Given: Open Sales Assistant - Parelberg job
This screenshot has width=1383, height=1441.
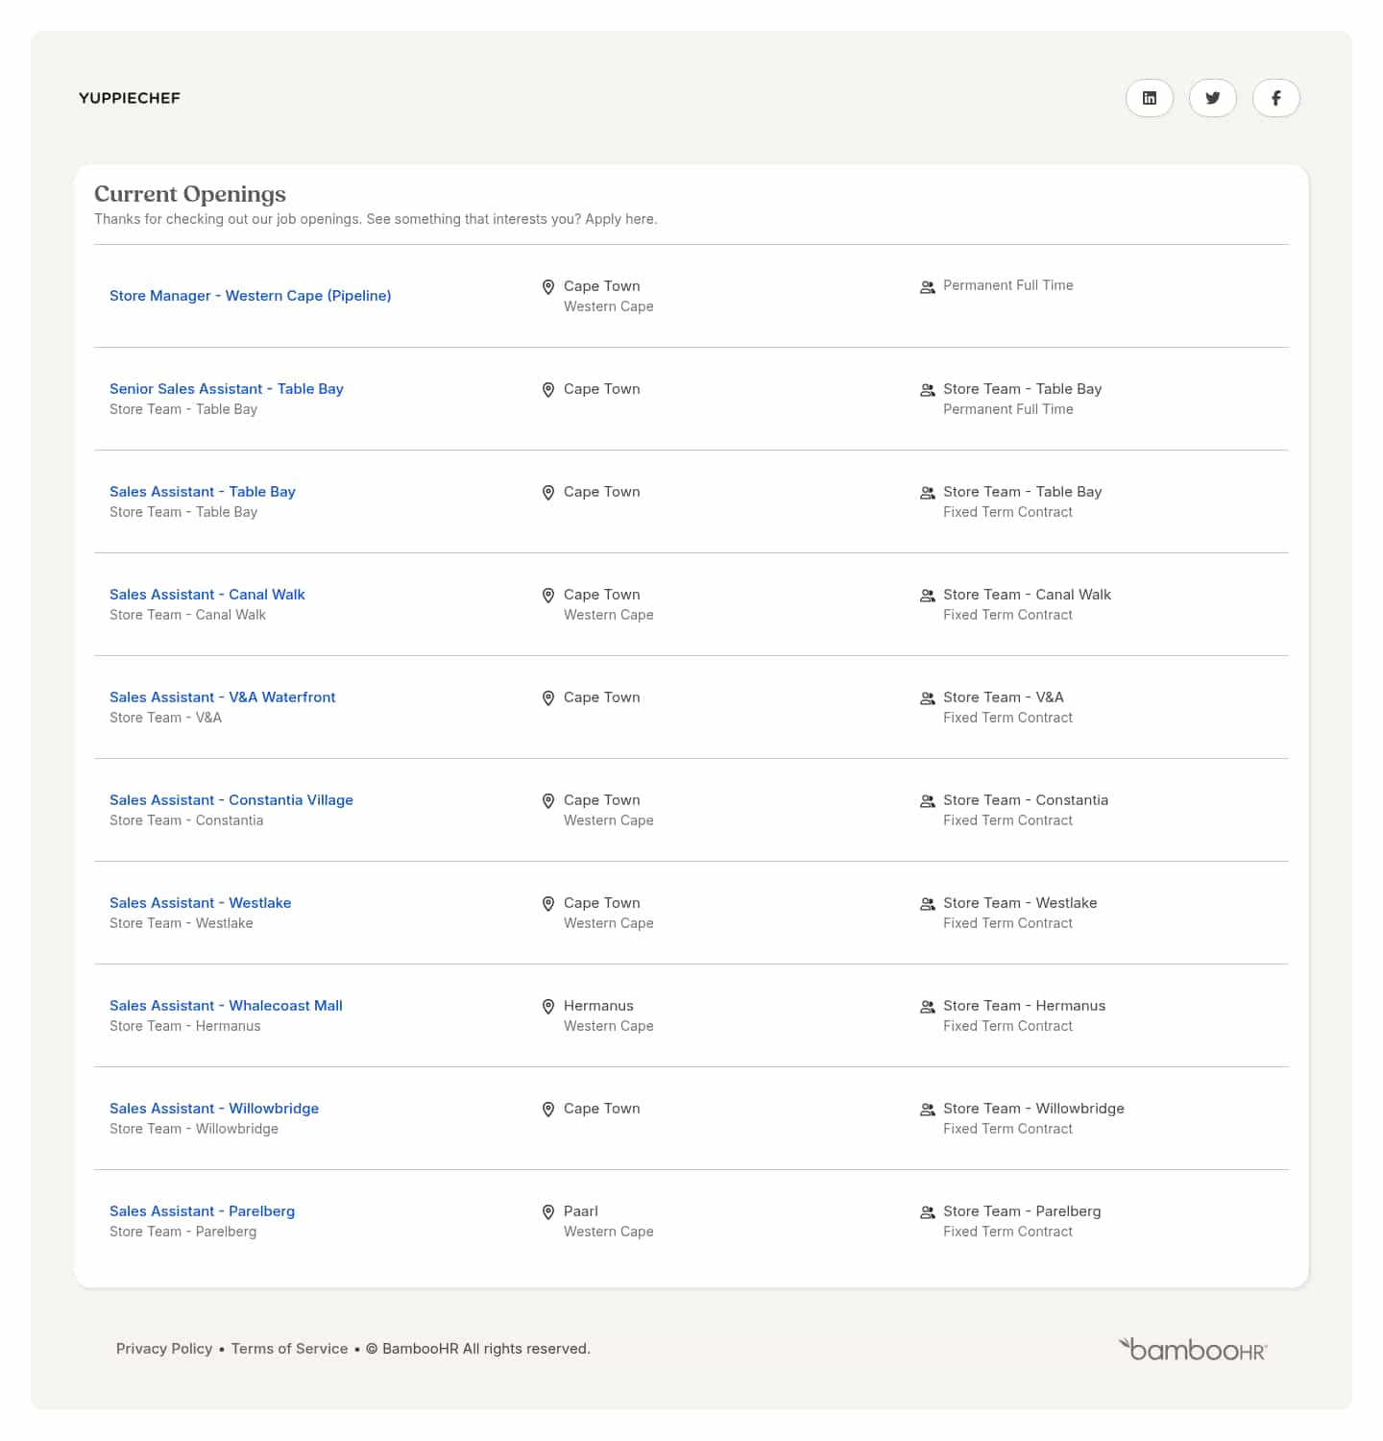Looking at the screenshot, I should pyautogui.click(x=203, y=1211).
